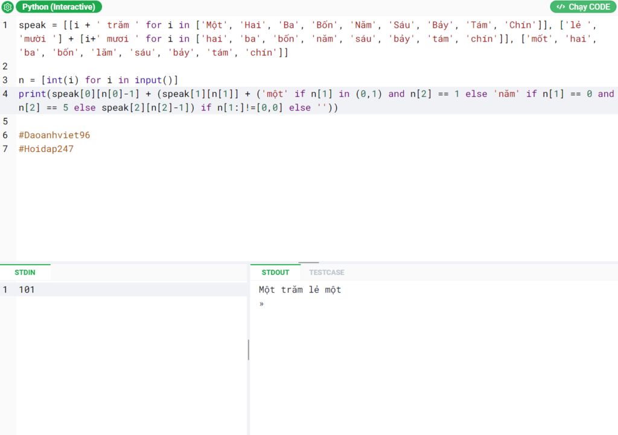618x435 pixels.
Task: Click line 3 with input() code
Action: pyautogui.click(x=98, y=80)
